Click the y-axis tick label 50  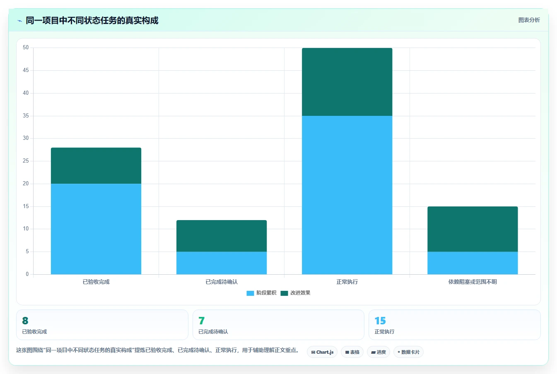[26, 48]
